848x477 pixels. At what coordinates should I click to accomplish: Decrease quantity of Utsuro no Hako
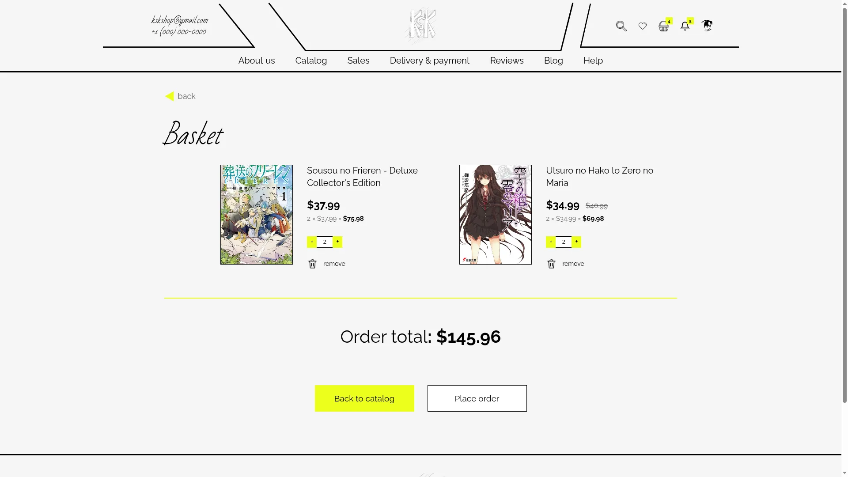[x=551, y=242]
